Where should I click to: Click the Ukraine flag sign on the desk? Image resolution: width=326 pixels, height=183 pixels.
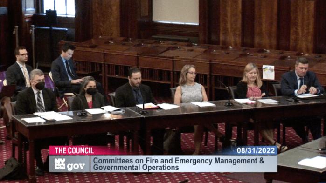pos(268,72)
